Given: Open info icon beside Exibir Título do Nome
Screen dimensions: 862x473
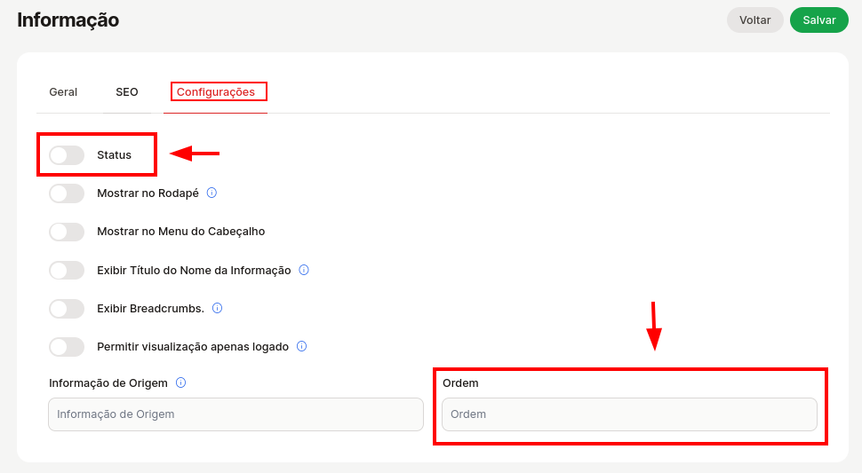Looking at the screenshot, I should (x=304, y=270).
